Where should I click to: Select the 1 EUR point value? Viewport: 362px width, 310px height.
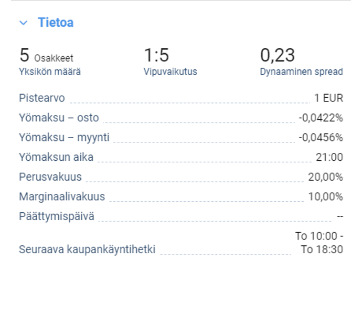[x=328, y=98]
